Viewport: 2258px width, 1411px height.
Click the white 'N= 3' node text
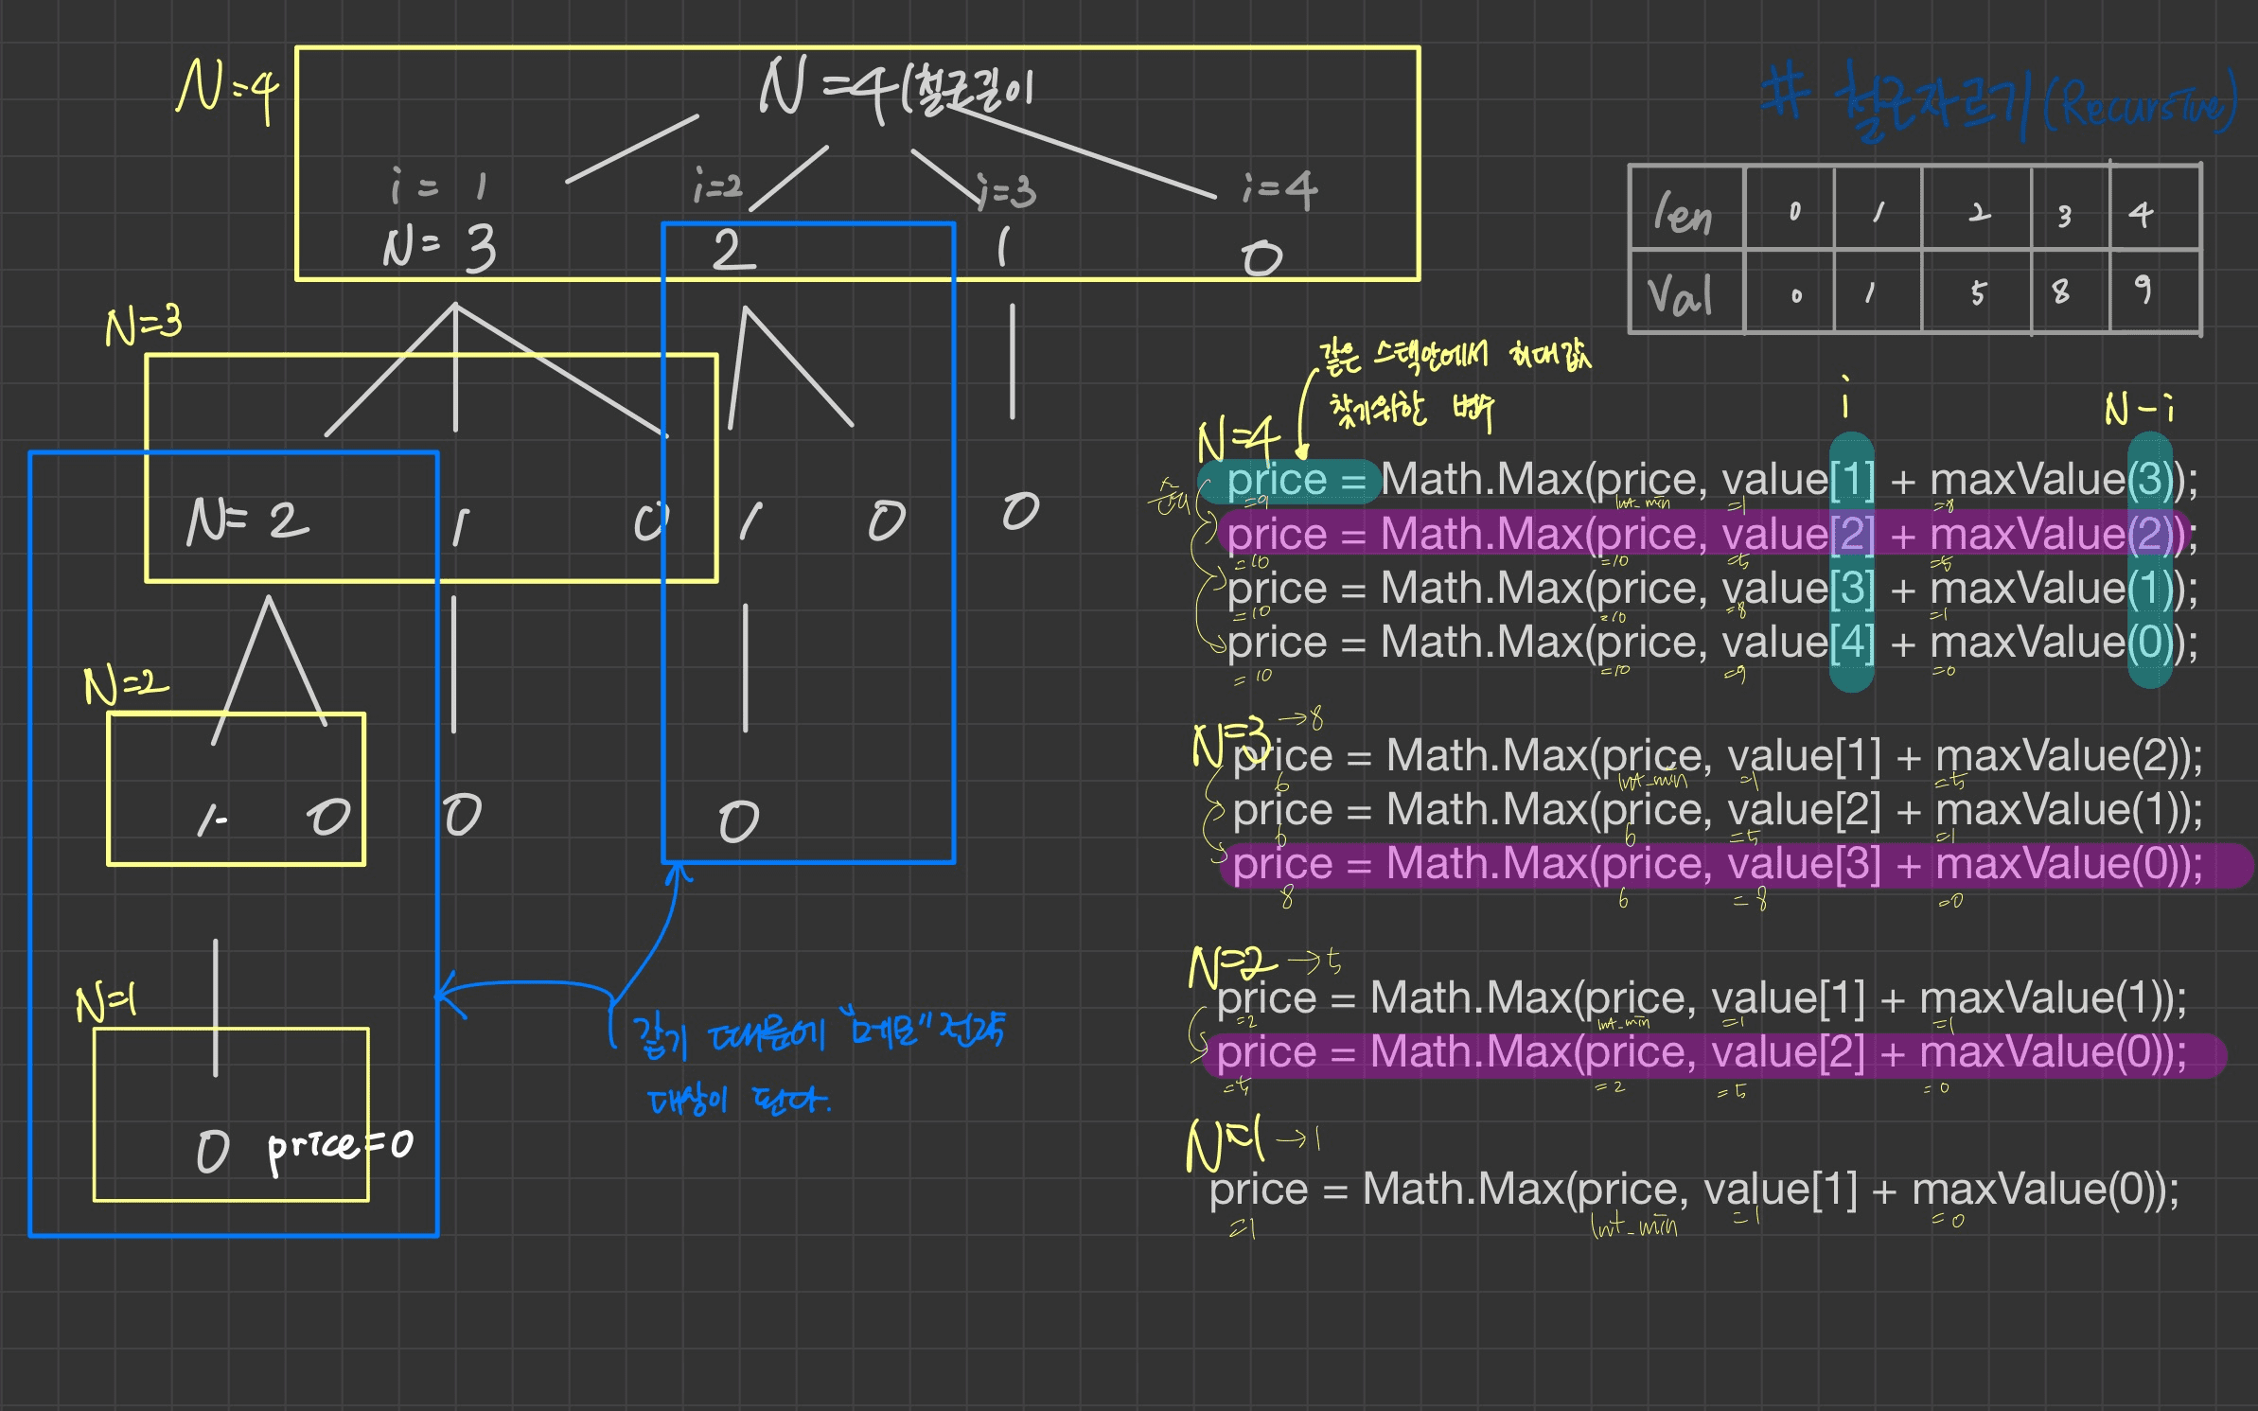(x=439, y=248)
